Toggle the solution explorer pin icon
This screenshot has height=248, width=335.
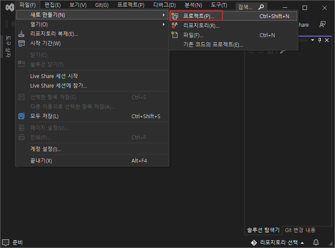(x=319, y=40)
